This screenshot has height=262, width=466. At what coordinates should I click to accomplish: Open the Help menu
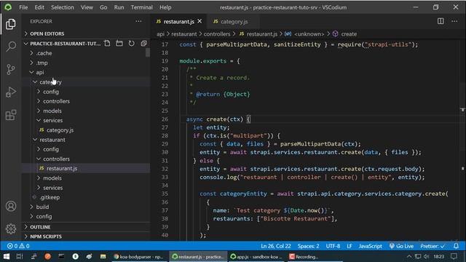[165, 7]
